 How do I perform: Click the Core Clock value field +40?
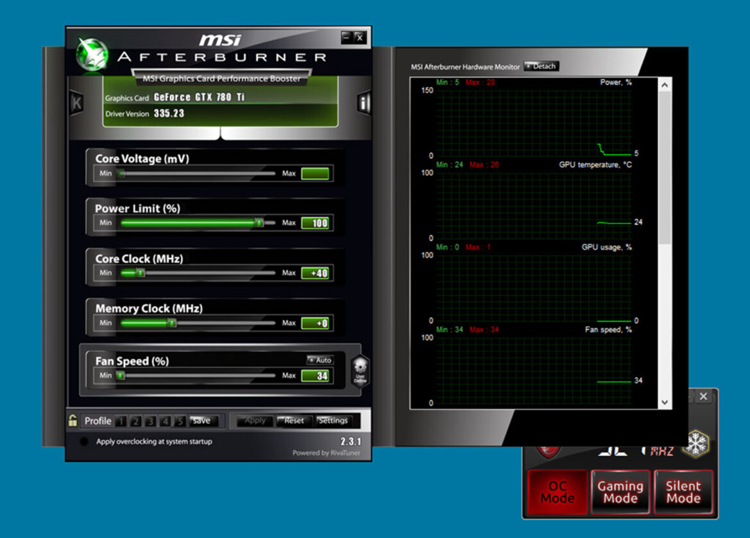click(315, 273)
